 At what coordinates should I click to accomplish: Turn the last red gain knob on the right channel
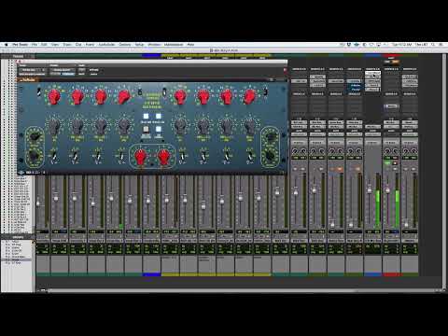click(250, 97)
